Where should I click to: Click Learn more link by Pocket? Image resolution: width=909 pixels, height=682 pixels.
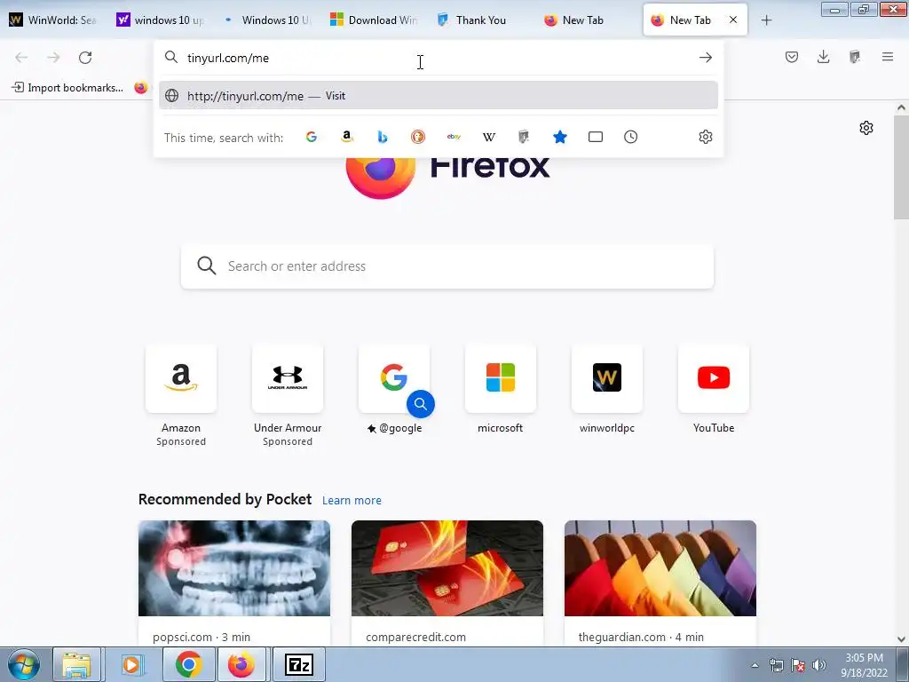pos(352,501)
